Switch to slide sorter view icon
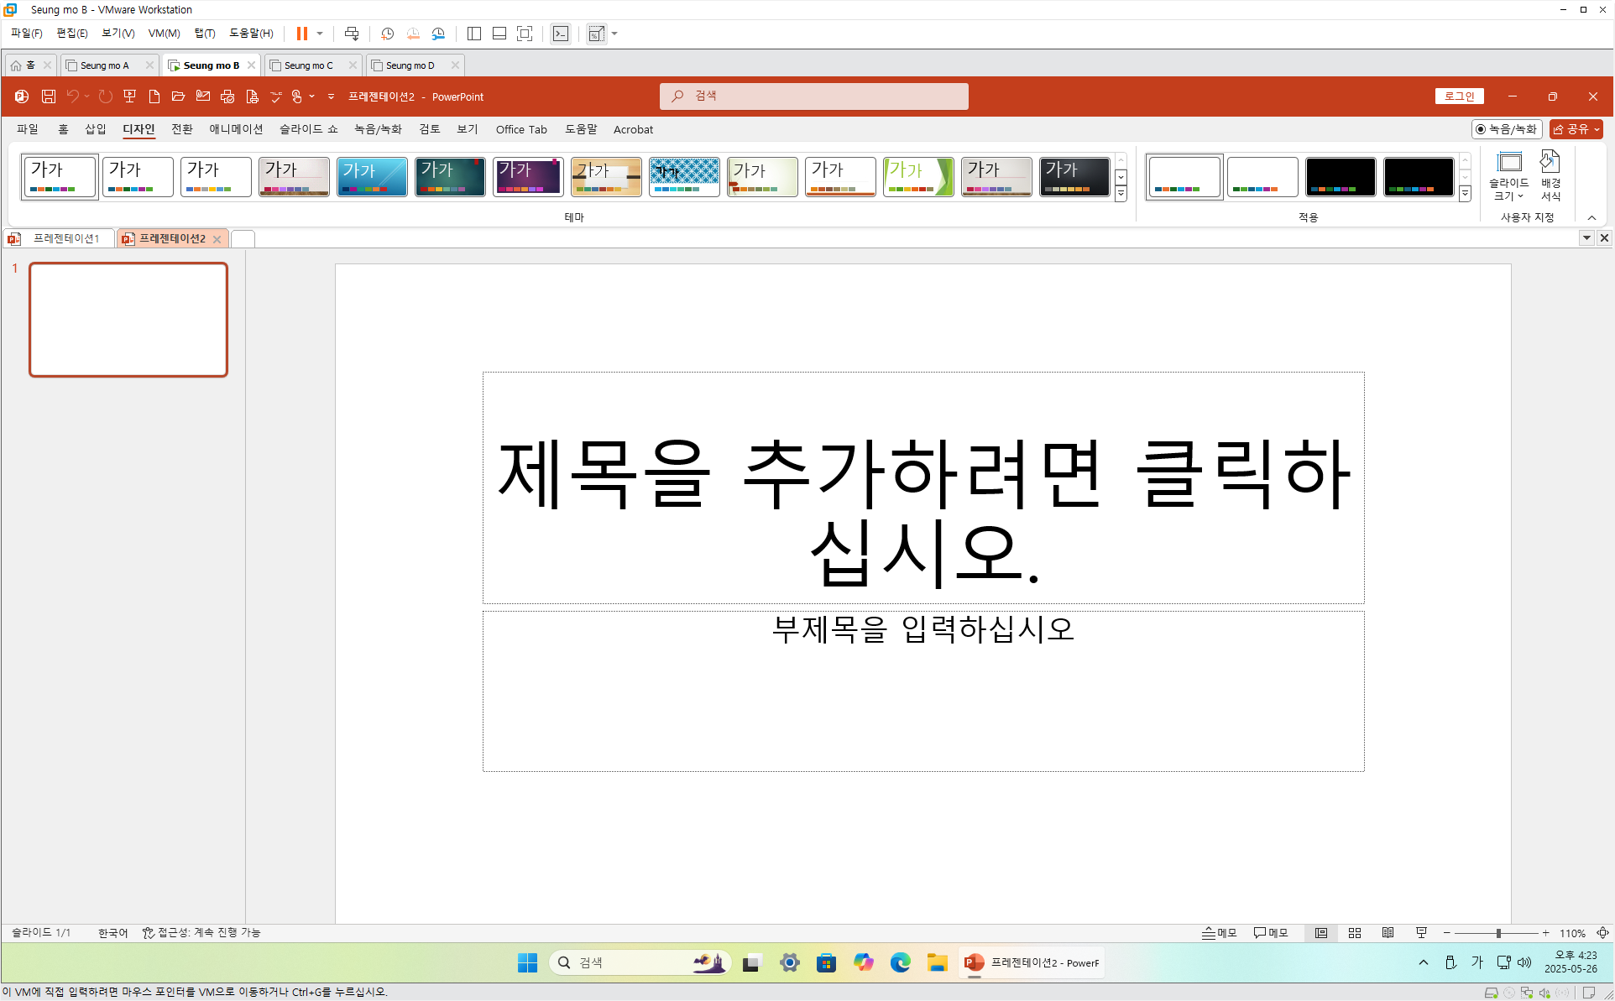Viewport: 1615px width, 1001px height. pyautogui.click(x=1355, y=933)
